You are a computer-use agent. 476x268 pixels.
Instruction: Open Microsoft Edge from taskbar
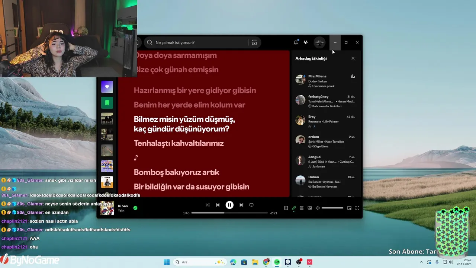(233, 262)
